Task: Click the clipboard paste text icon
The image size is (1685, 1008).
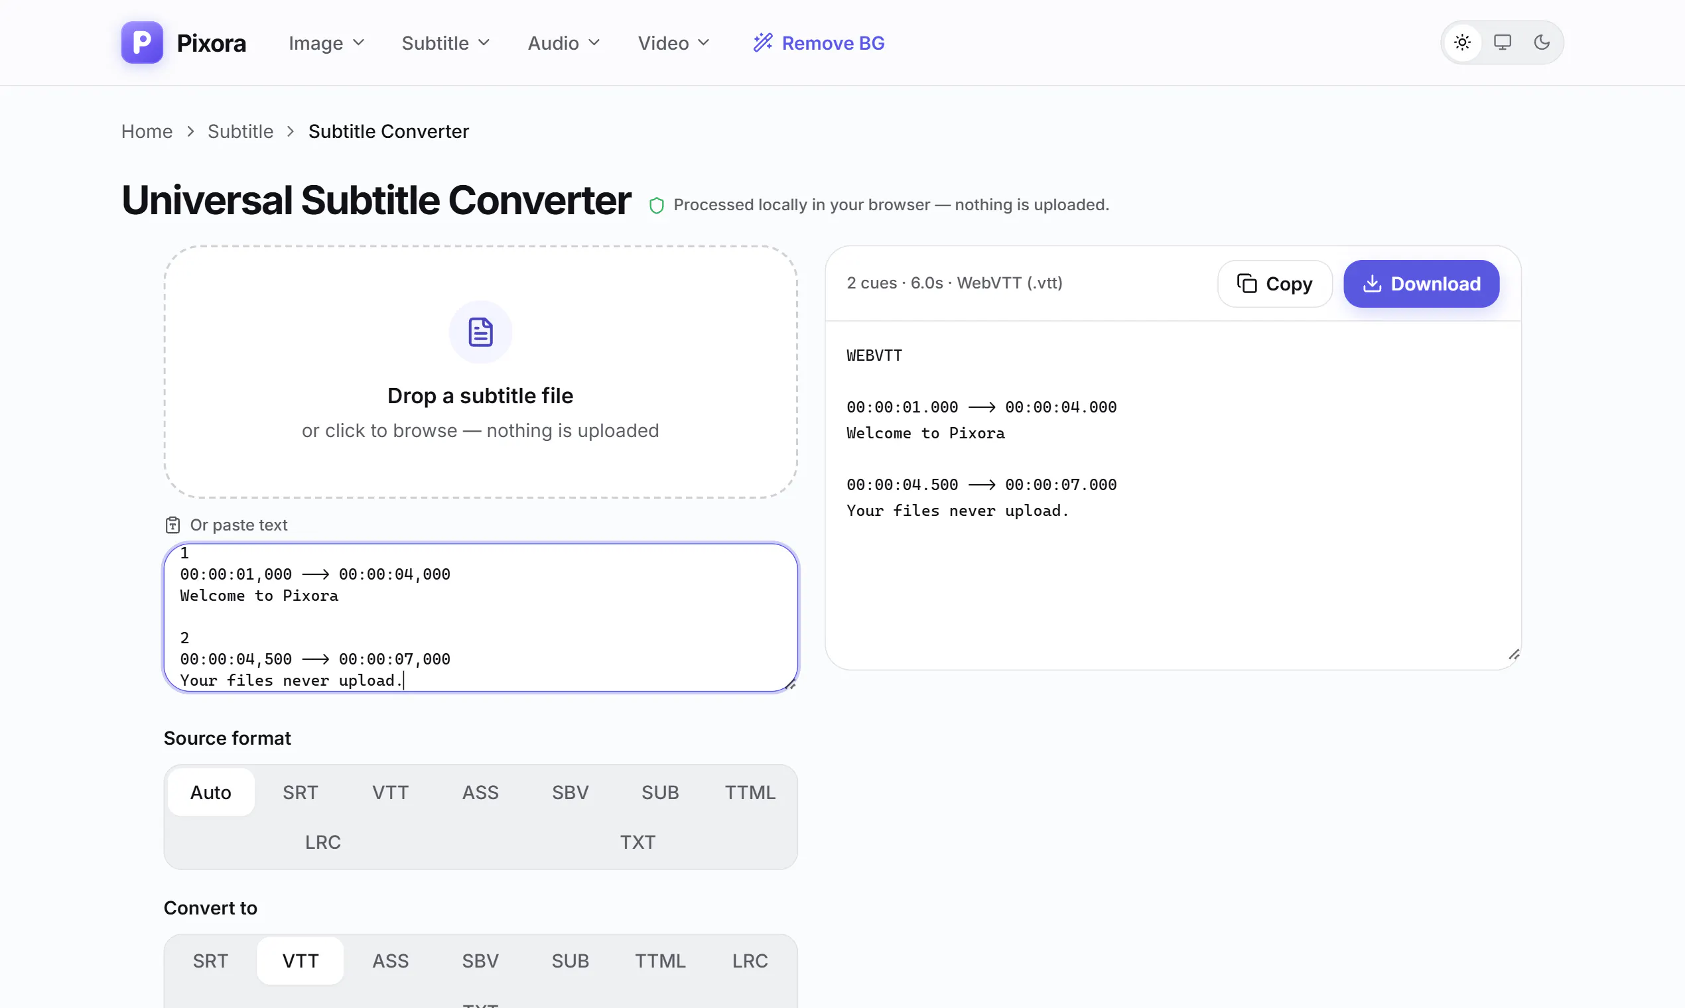Action: pyautogui.click(x=172, y=525)
